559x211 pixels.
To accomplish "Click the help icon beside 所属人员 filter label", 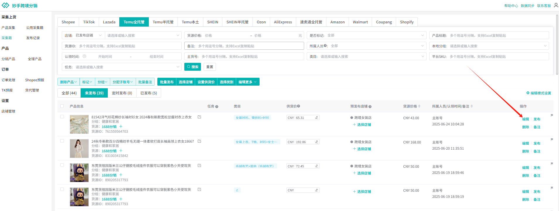I will (x=325, y=46).
